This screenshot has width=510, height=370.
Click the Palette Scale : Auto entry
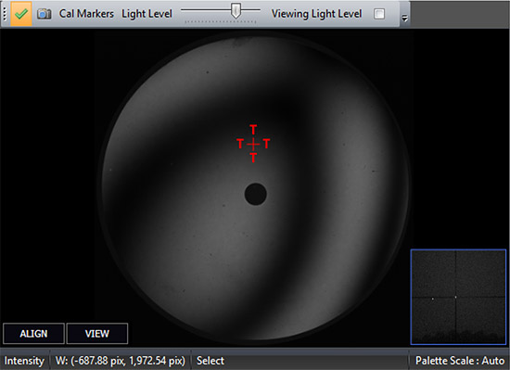pos(460,361)
